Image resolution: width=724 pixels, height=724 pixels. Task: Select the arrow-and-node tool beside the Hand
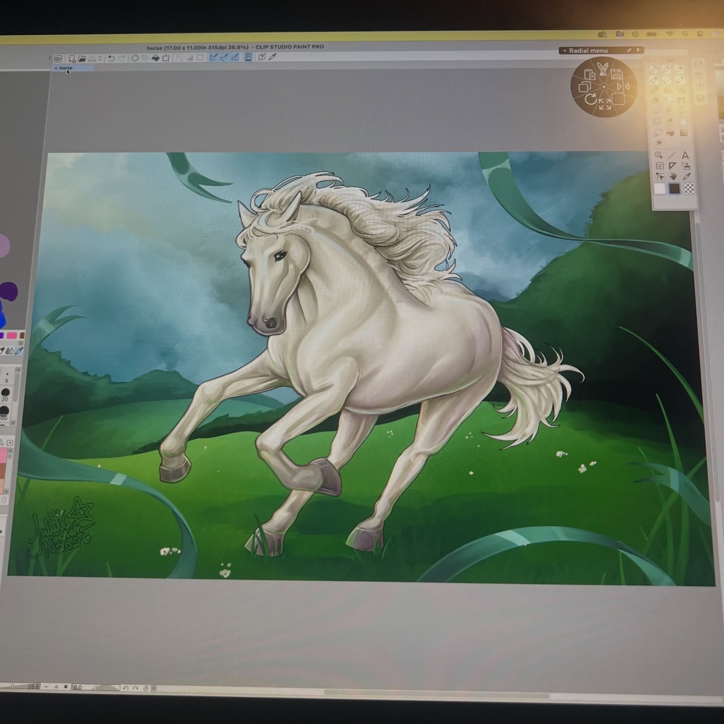tap(660, 176)
